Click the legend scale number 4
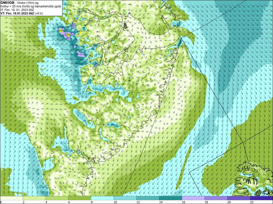 tap(46, 202)
